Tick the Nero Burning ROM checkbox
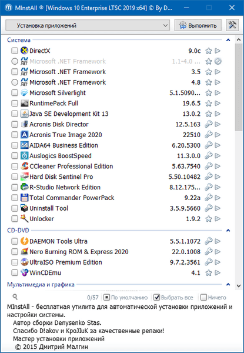244x353 pixels. click(x=15, y=252)
